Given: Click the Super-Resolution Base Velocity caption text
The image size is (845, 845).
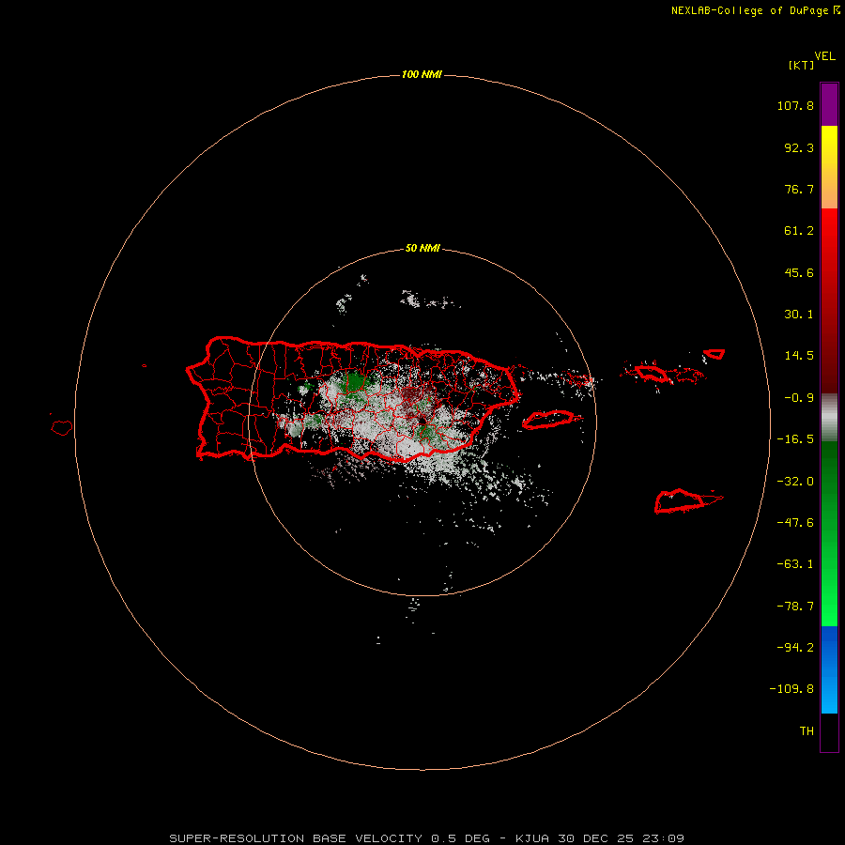Looking at the screenshot, I should (427, 838).
